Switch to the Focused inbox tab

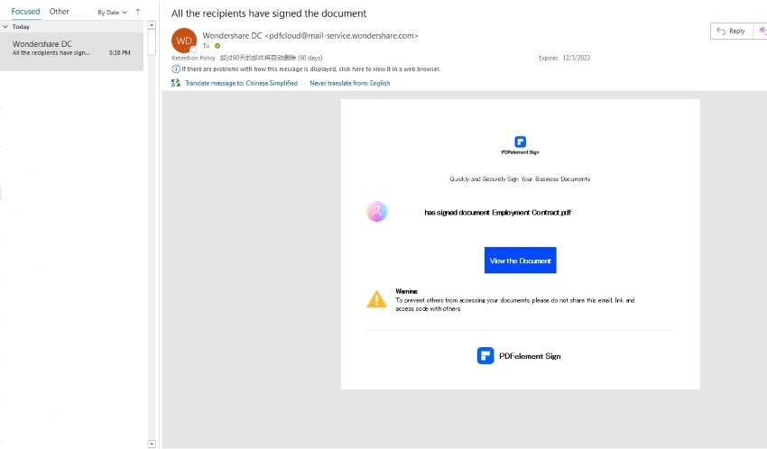click(x=25, y=12)
